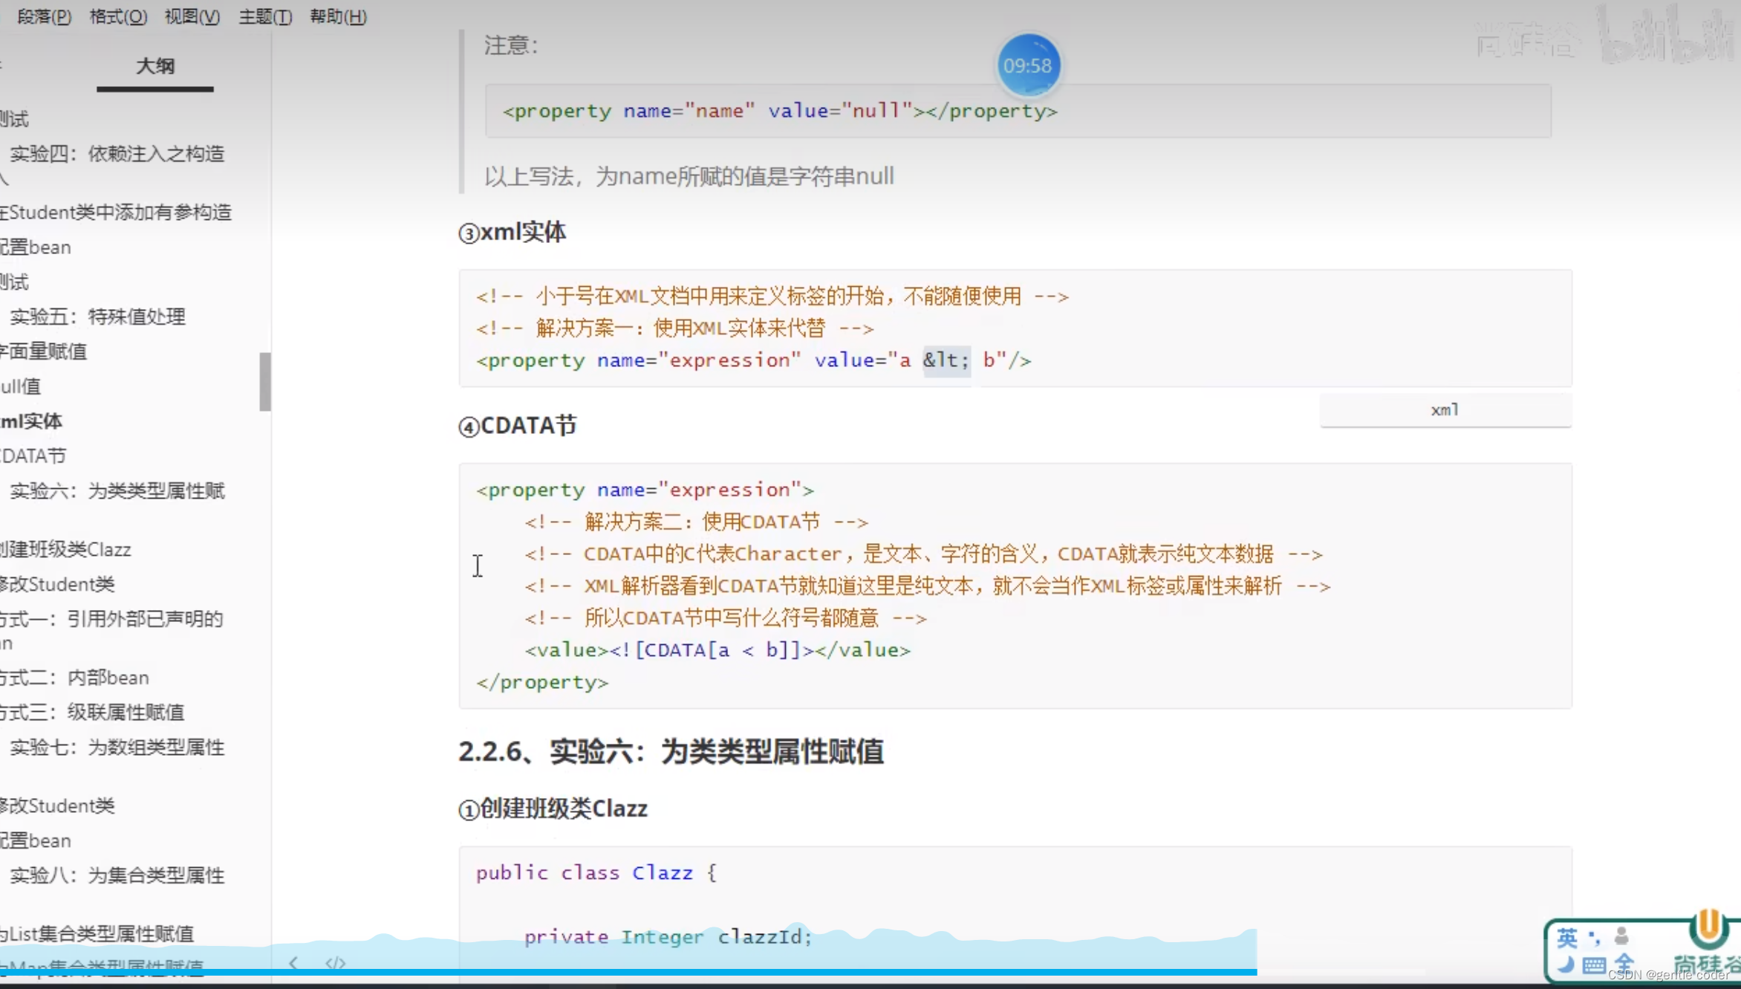This screenshot has width=1741, height=989.
Task: Open the 段落(P) menu
Action: click(x=43, y=16)
